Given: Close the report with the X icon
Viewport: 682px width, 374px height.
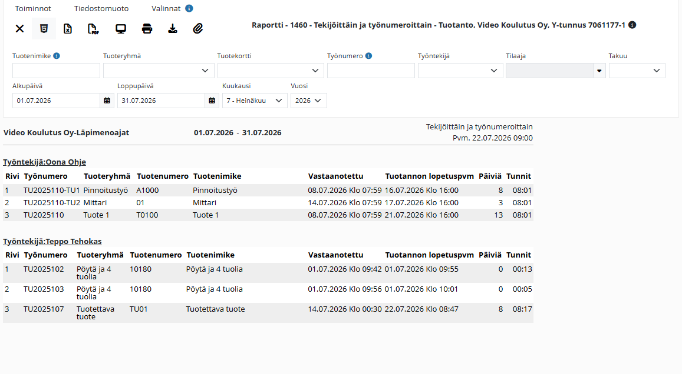Looking at the screenshot, I should 19,29.
